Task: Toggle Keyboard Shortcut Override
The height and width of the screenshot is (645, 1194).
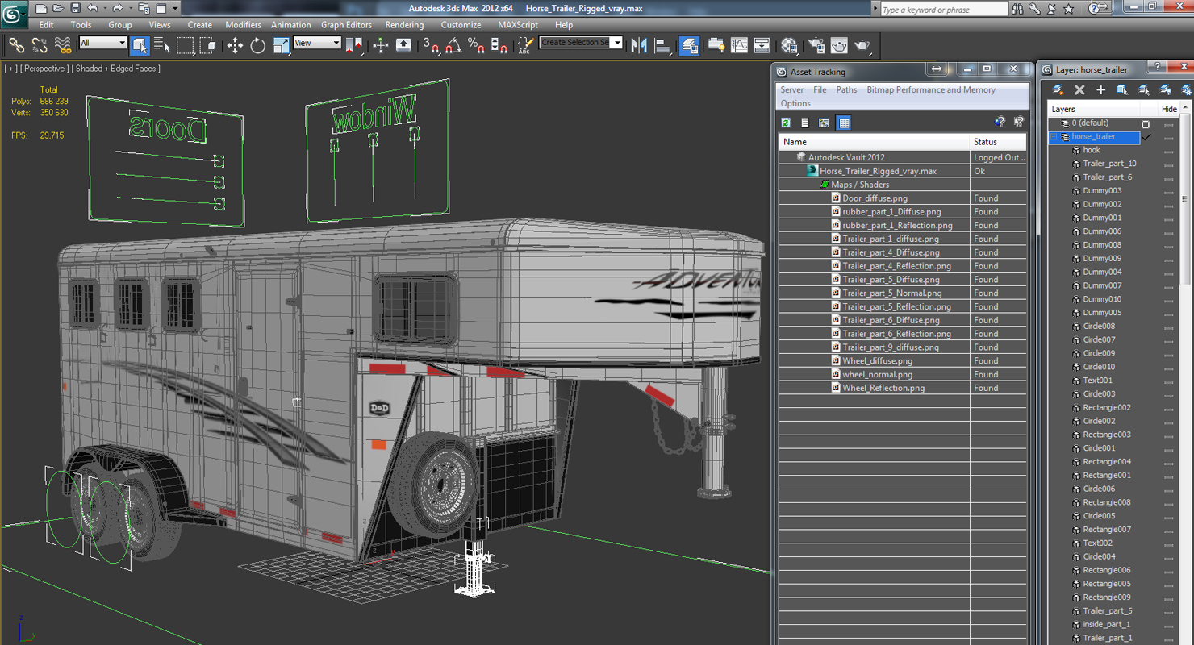Action: (404, 45)
